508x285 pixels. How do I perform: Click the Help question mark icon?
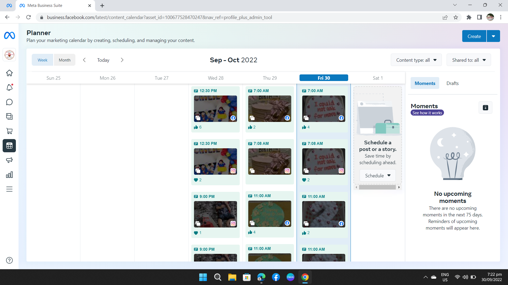coord(9,260)
